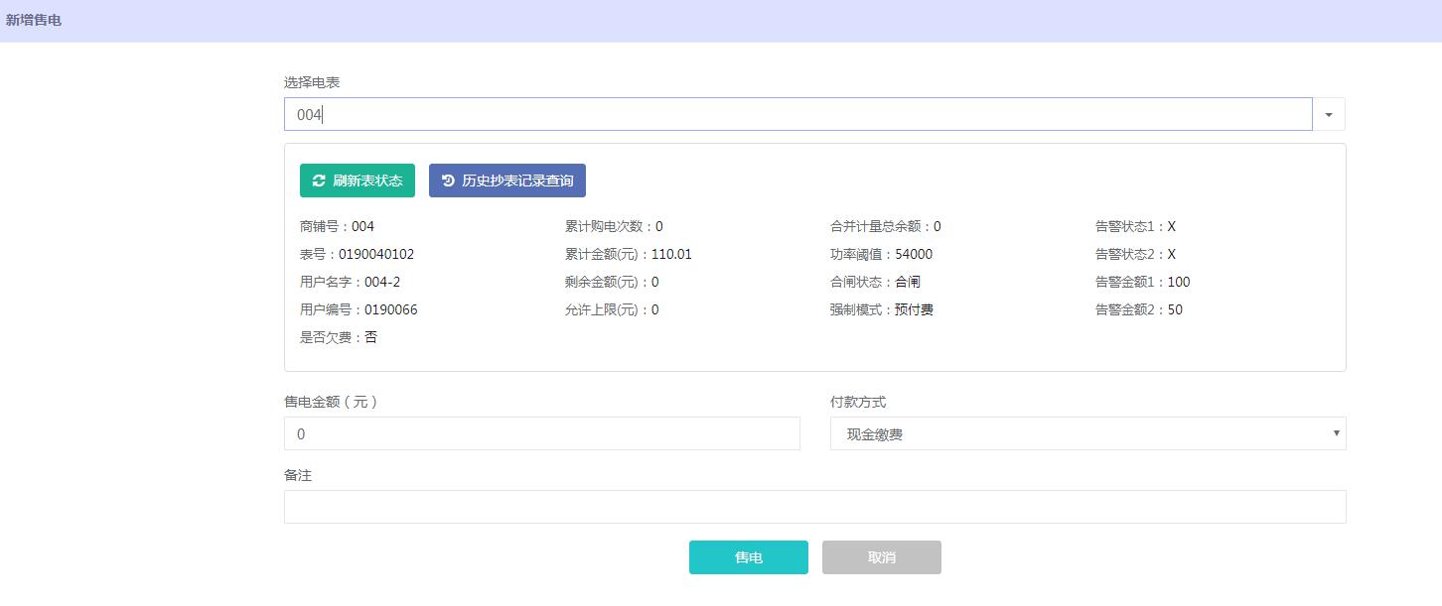The height and width of the screenshot is (606, 1442).
Task: Click the 功率阈值 value 54000
Action: point(914,254)
